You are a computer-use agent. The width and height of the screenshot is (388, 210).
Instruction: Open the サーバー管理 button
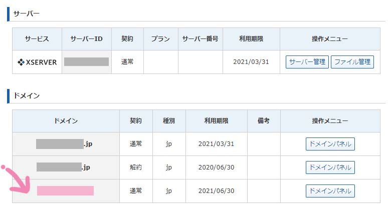click(307, 62)
